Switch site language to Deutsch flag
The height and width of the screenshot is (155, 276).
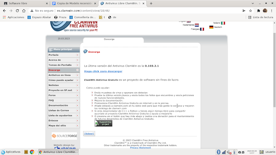pyautogui.click(x=211, y=27)
